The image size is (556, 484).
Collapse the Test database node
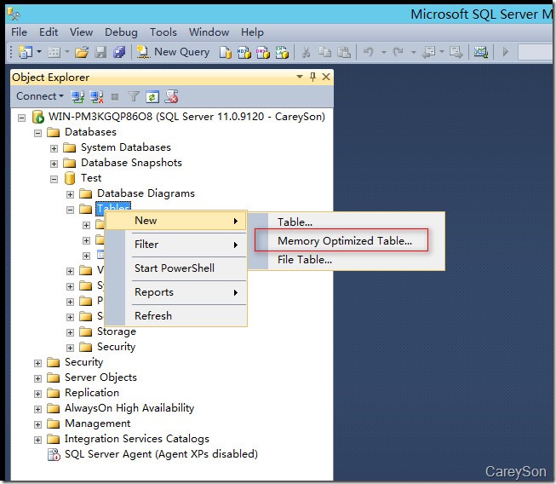54,178
